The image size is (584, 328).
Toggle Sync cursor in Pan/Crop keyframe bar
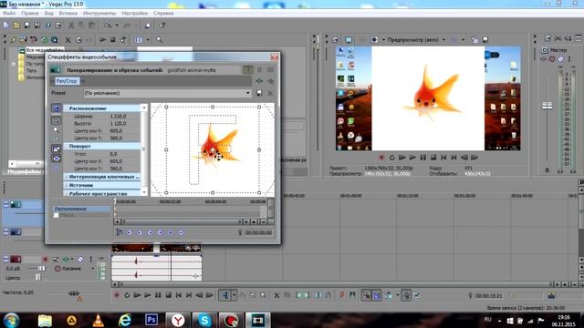[x=120, y=232]
